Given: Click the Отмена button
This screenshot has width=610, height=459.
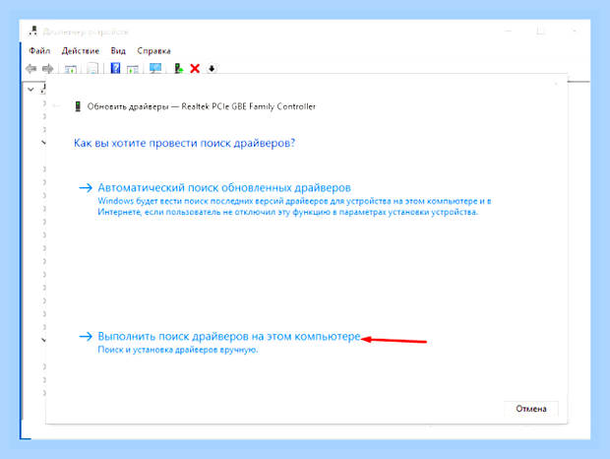Looking at the screenshot, I should 531,409.
